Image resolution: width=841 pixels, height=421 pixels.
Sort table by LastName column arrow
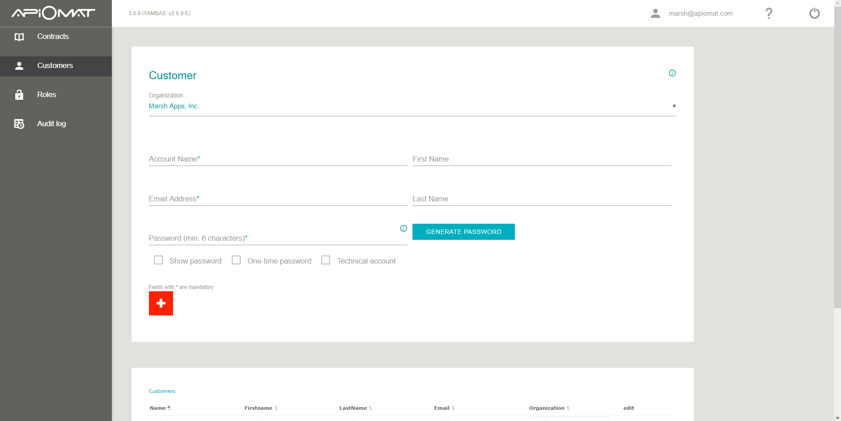coord(370,408)
